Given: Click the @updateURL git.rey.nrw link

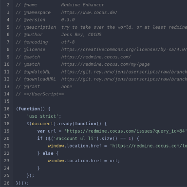Looking at the screenshot, I should [124, 72].
